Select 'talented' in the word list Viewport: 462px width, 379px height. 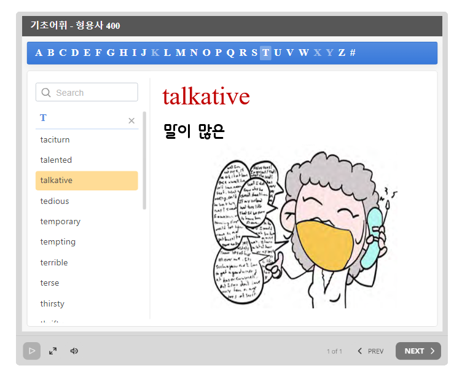coord(57,160)
